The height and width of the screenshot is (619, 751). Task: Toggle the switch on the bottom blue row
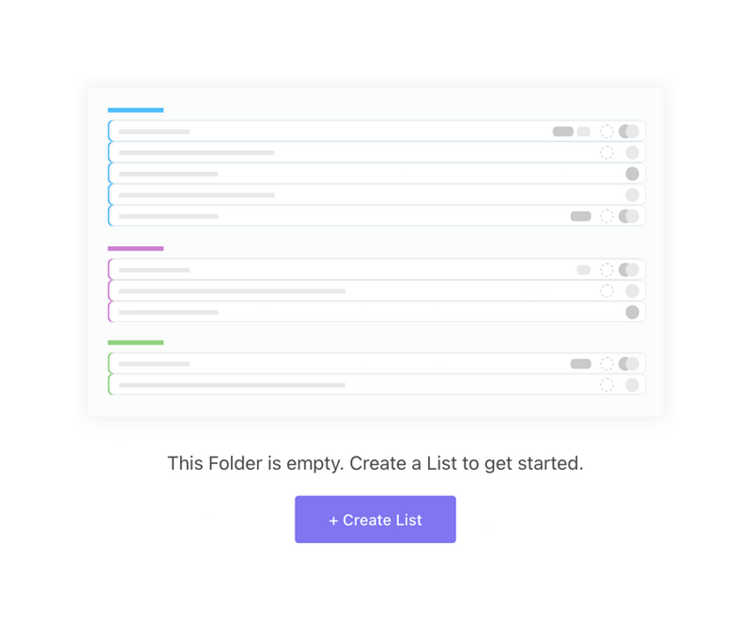(631, 216)
